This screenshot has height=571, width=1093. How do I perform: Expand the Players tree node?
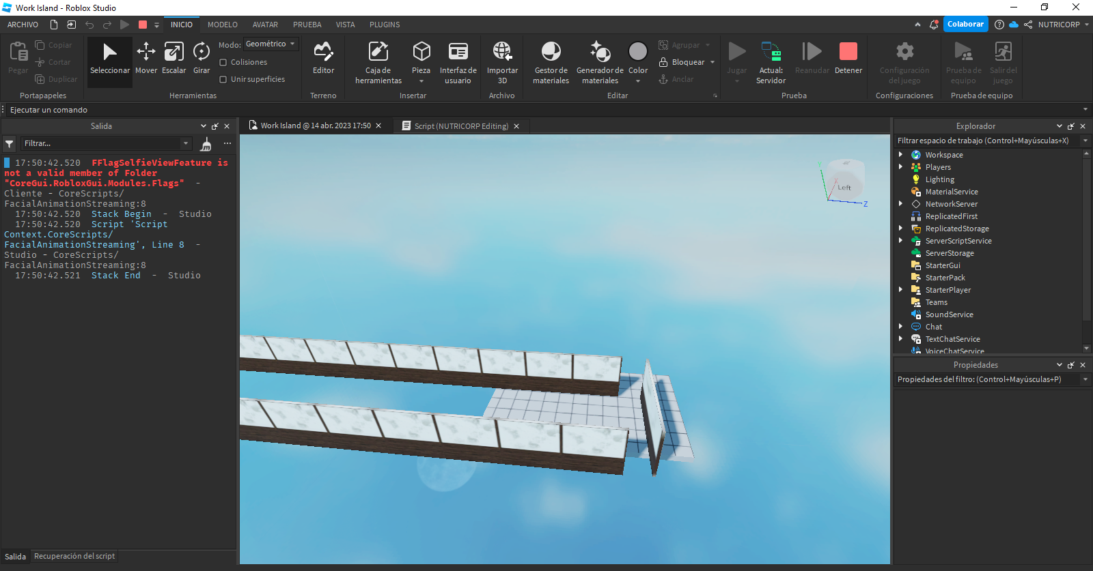point(901,167)
